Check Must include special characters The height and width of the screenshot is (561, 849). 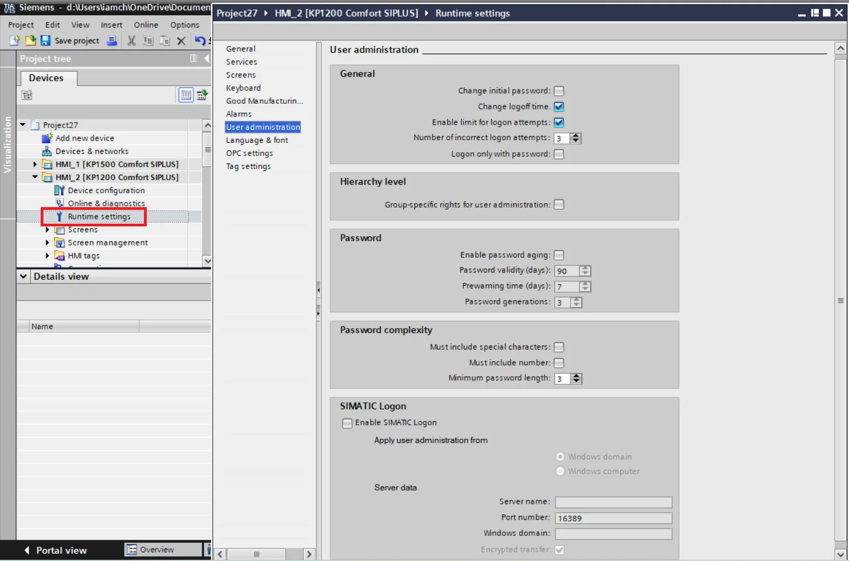coord(559,347)
